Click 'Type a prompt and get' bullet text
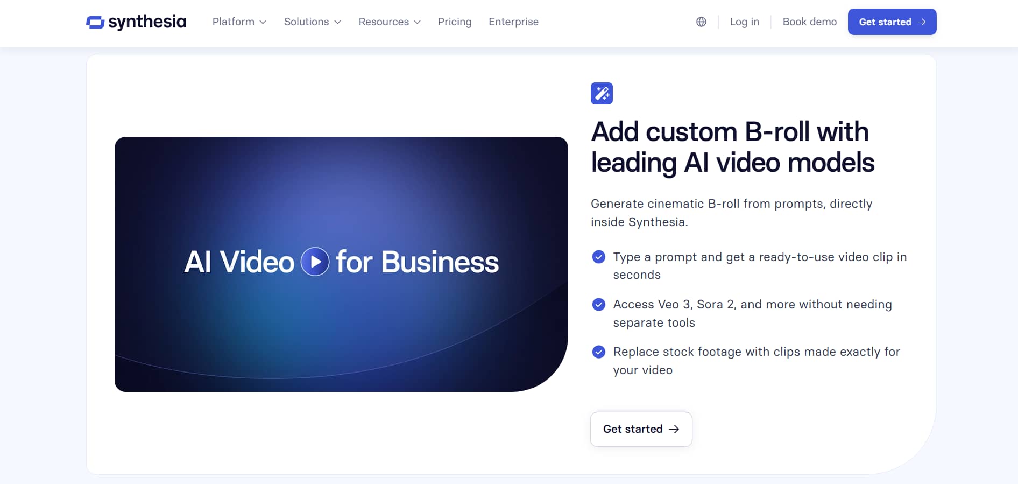The image size is (1018, 484). 760,265
